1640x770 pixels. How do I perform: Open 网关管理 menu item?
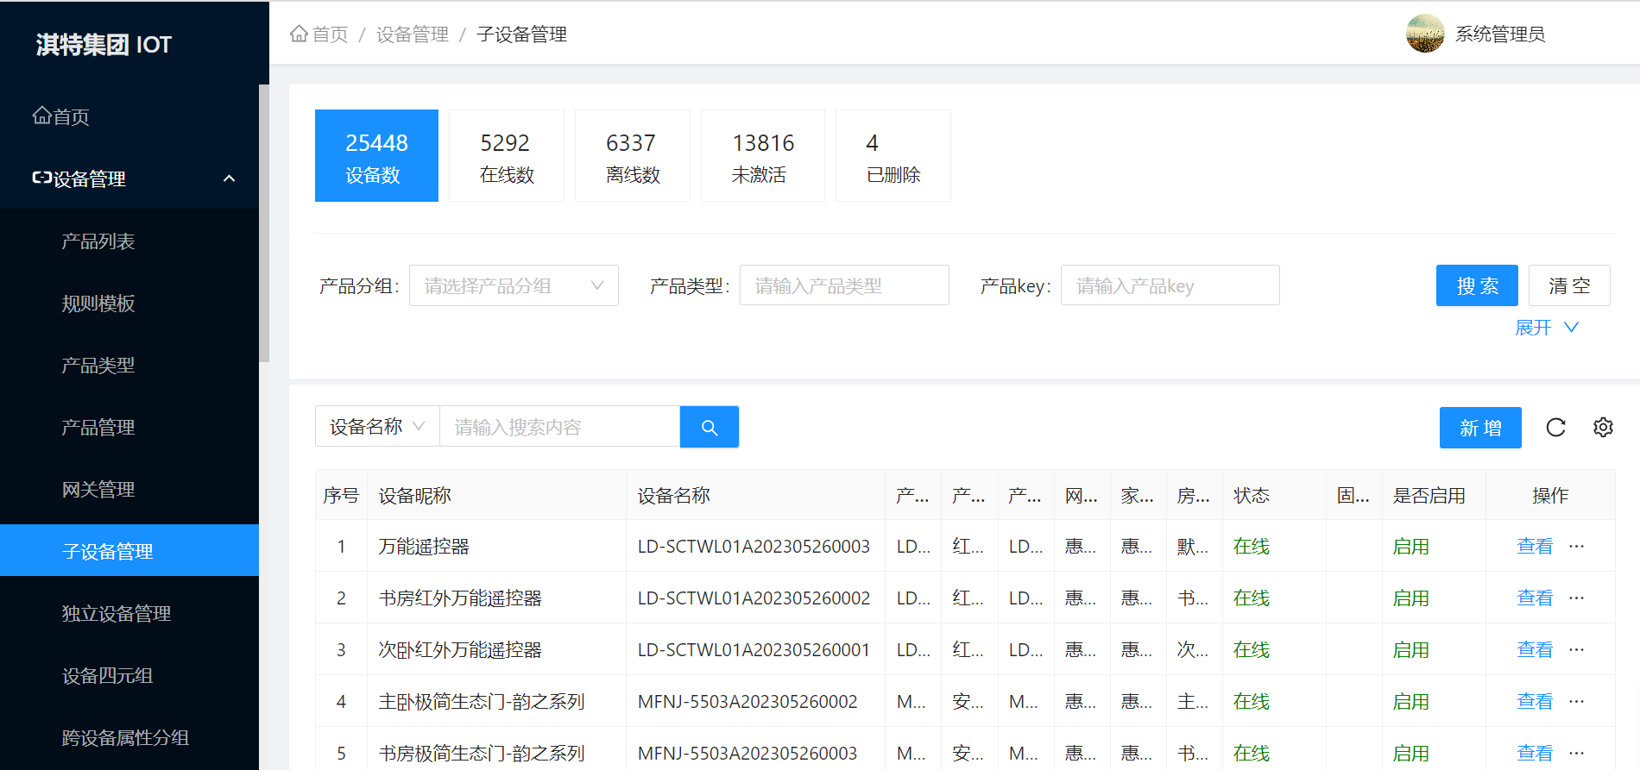point(129,490)
